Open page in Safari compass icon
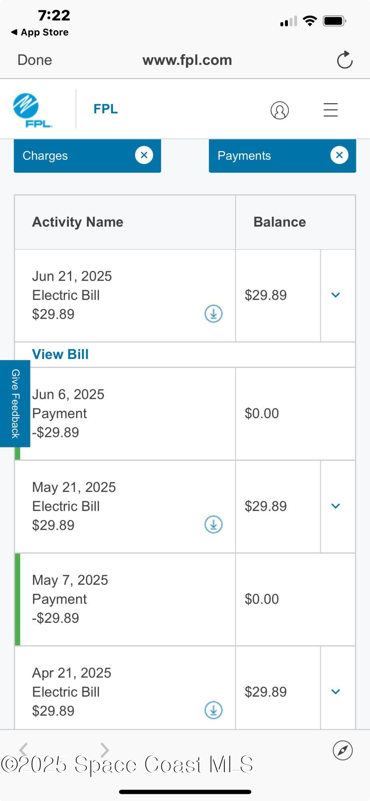 click(x=342, y=750)
